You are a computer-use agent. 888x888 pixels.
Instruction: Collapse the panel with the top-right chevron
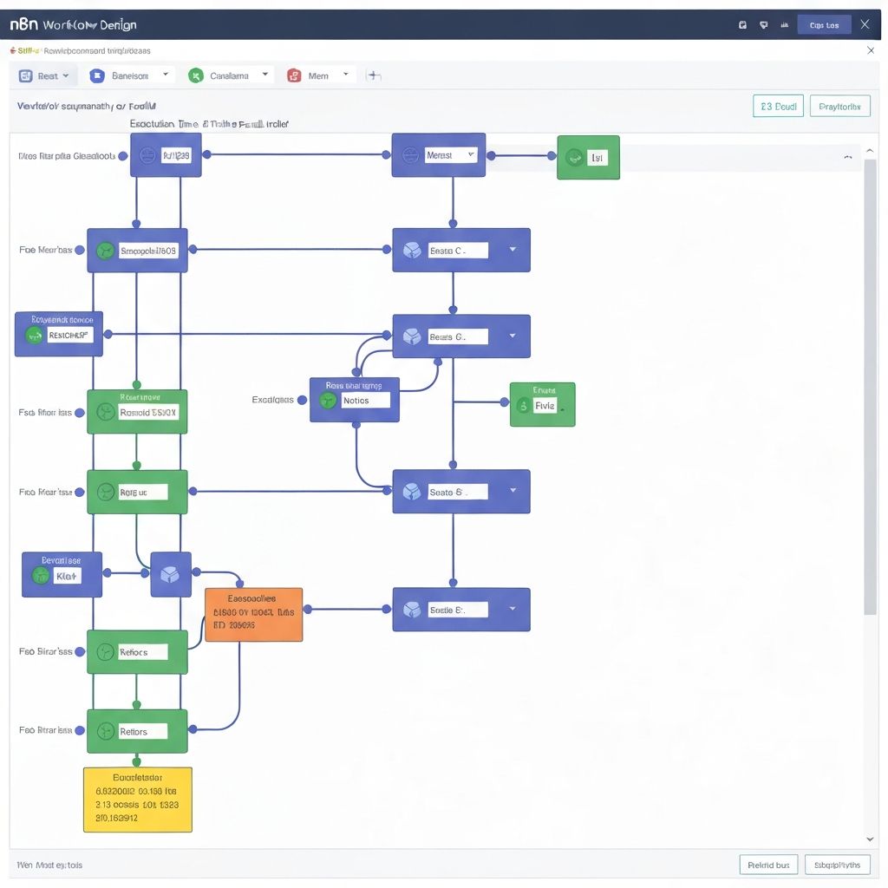pos(846,157)
